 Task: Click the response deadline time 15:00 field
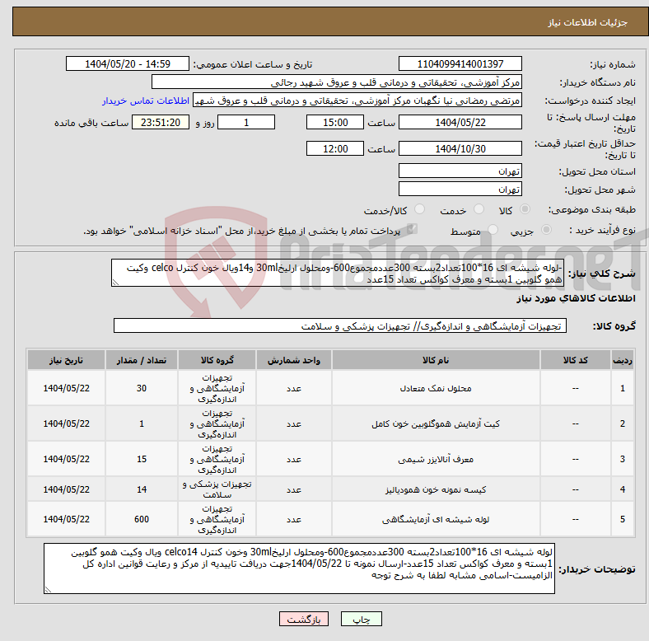click(335, 122)
